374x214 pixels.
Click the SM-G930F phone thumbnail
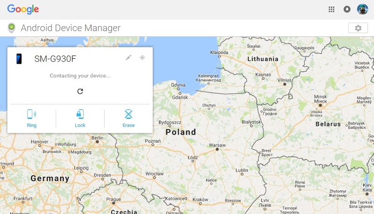19,59
